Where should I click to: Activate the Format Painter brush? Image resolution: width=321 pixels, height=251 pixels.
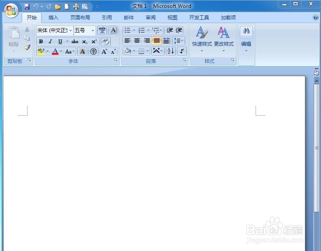point(27,47)
